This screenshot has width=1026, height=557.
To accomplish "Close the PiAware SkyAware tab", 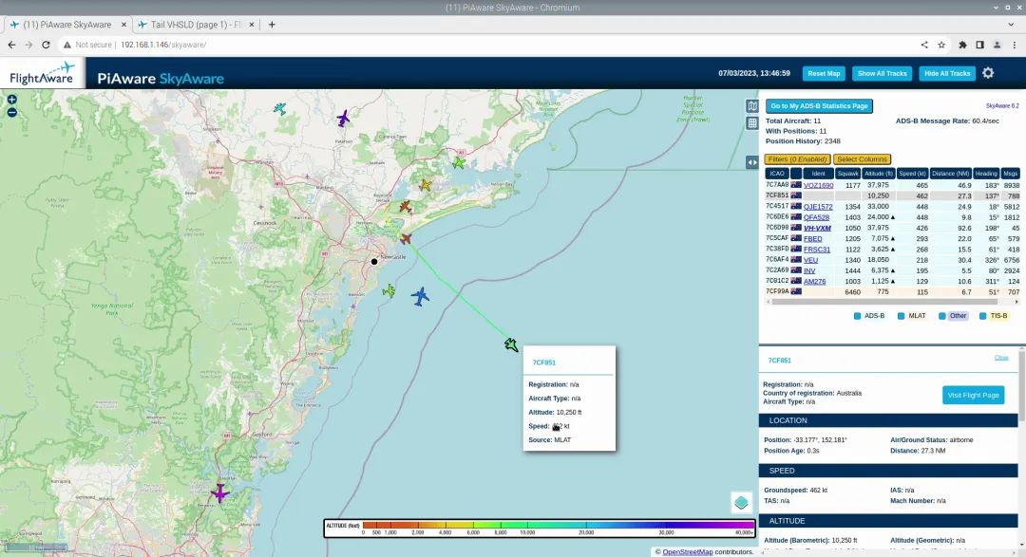I will coord(123,25).
